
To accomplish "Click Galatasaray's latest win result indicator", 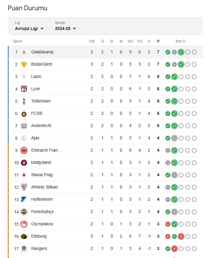I will click(x=181, y=52).
